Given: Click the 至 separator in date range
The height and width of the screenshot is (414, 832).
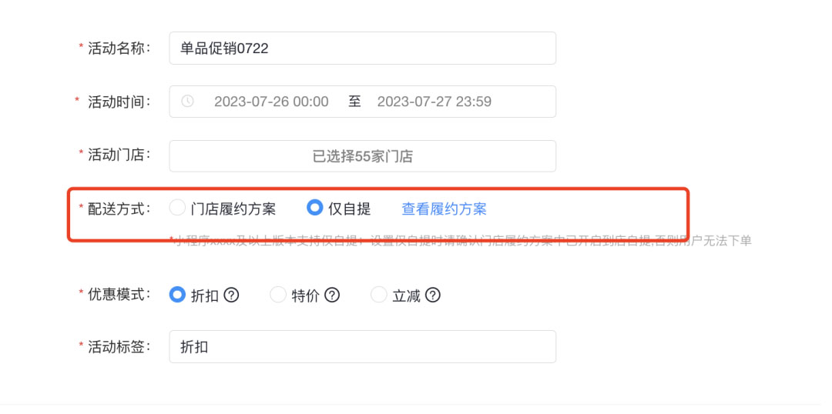Looking at the screenshot, I should [354, 102].
